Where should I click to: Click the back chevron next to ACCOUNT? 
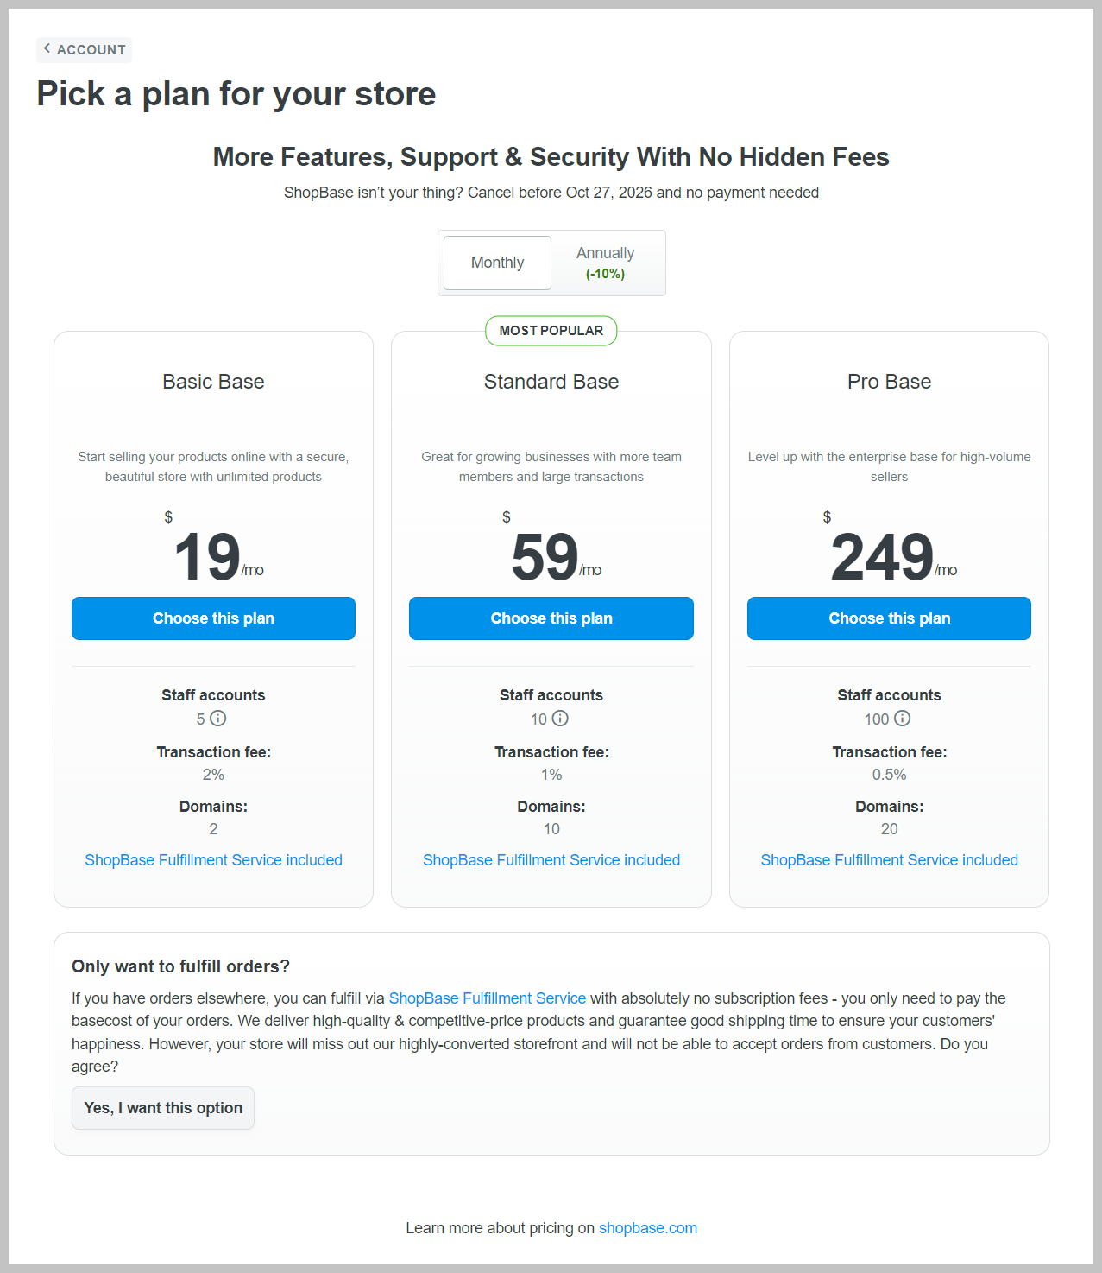click(47, 49)
